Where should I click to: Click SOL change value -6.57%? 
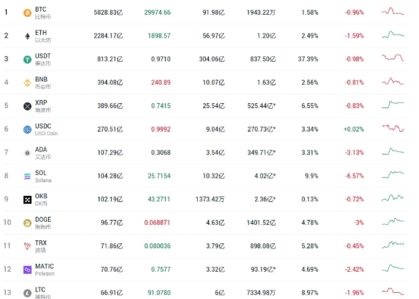click(x=354, y=176)
